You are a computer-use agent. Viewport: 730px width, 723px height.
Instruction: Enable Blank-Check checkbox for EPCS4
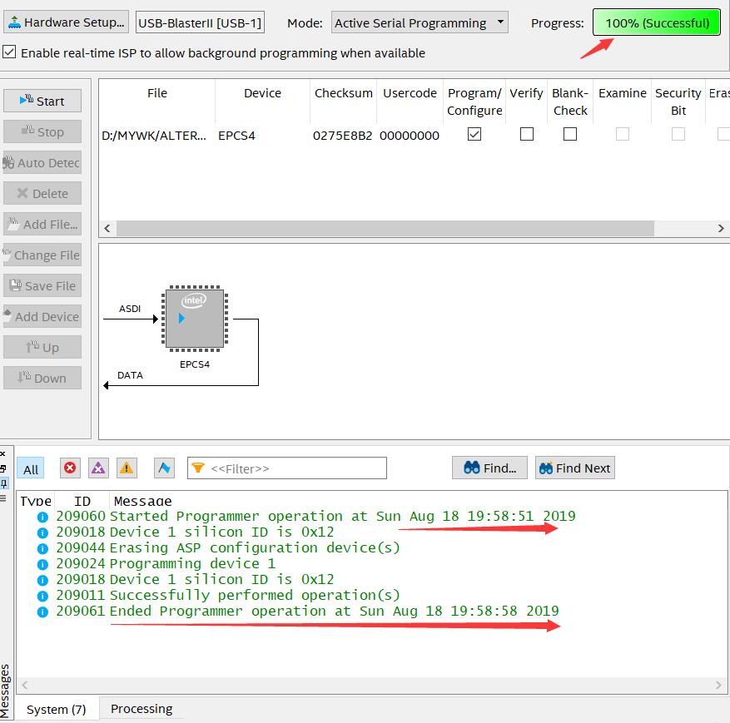[x=570, y=134]
